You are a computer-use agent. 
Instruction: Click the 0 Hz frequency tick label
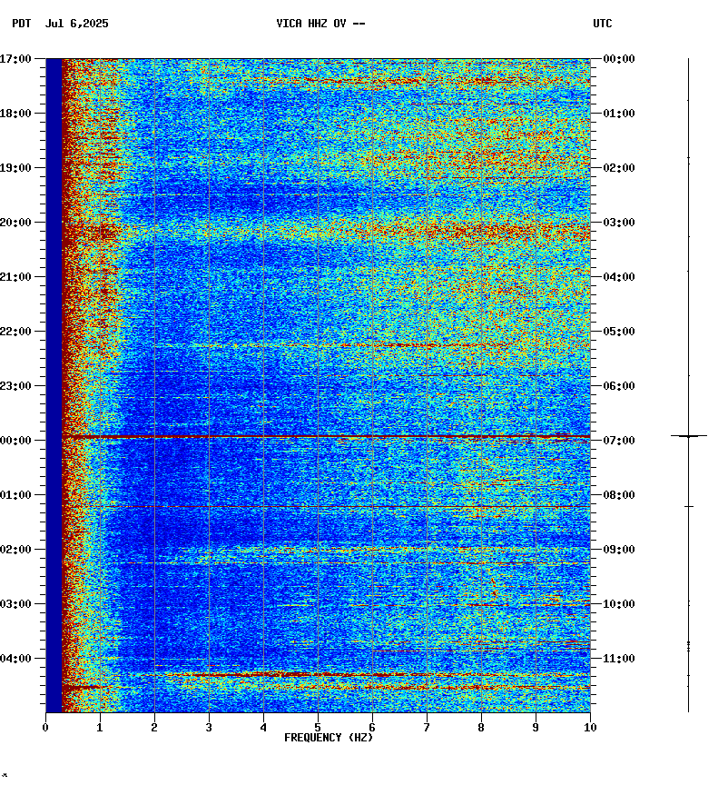point(45,727)
